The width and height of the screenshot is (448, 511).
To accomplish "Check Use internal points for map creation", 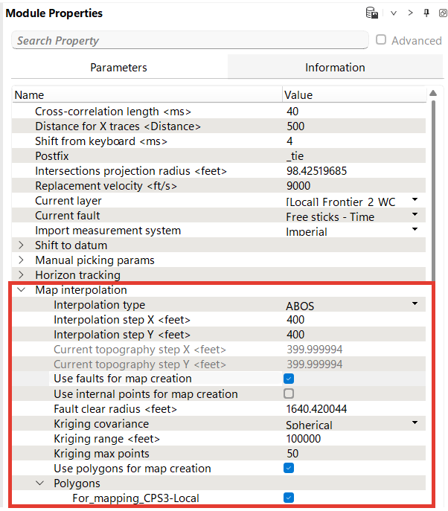I will coord(289,393).
